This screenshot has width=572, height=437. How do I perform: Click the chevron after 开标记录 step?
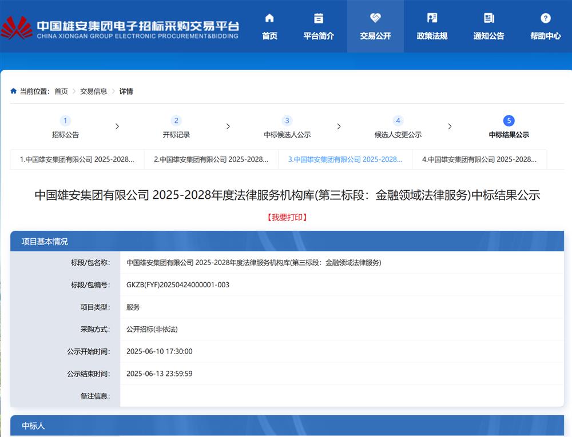(228, 126)
